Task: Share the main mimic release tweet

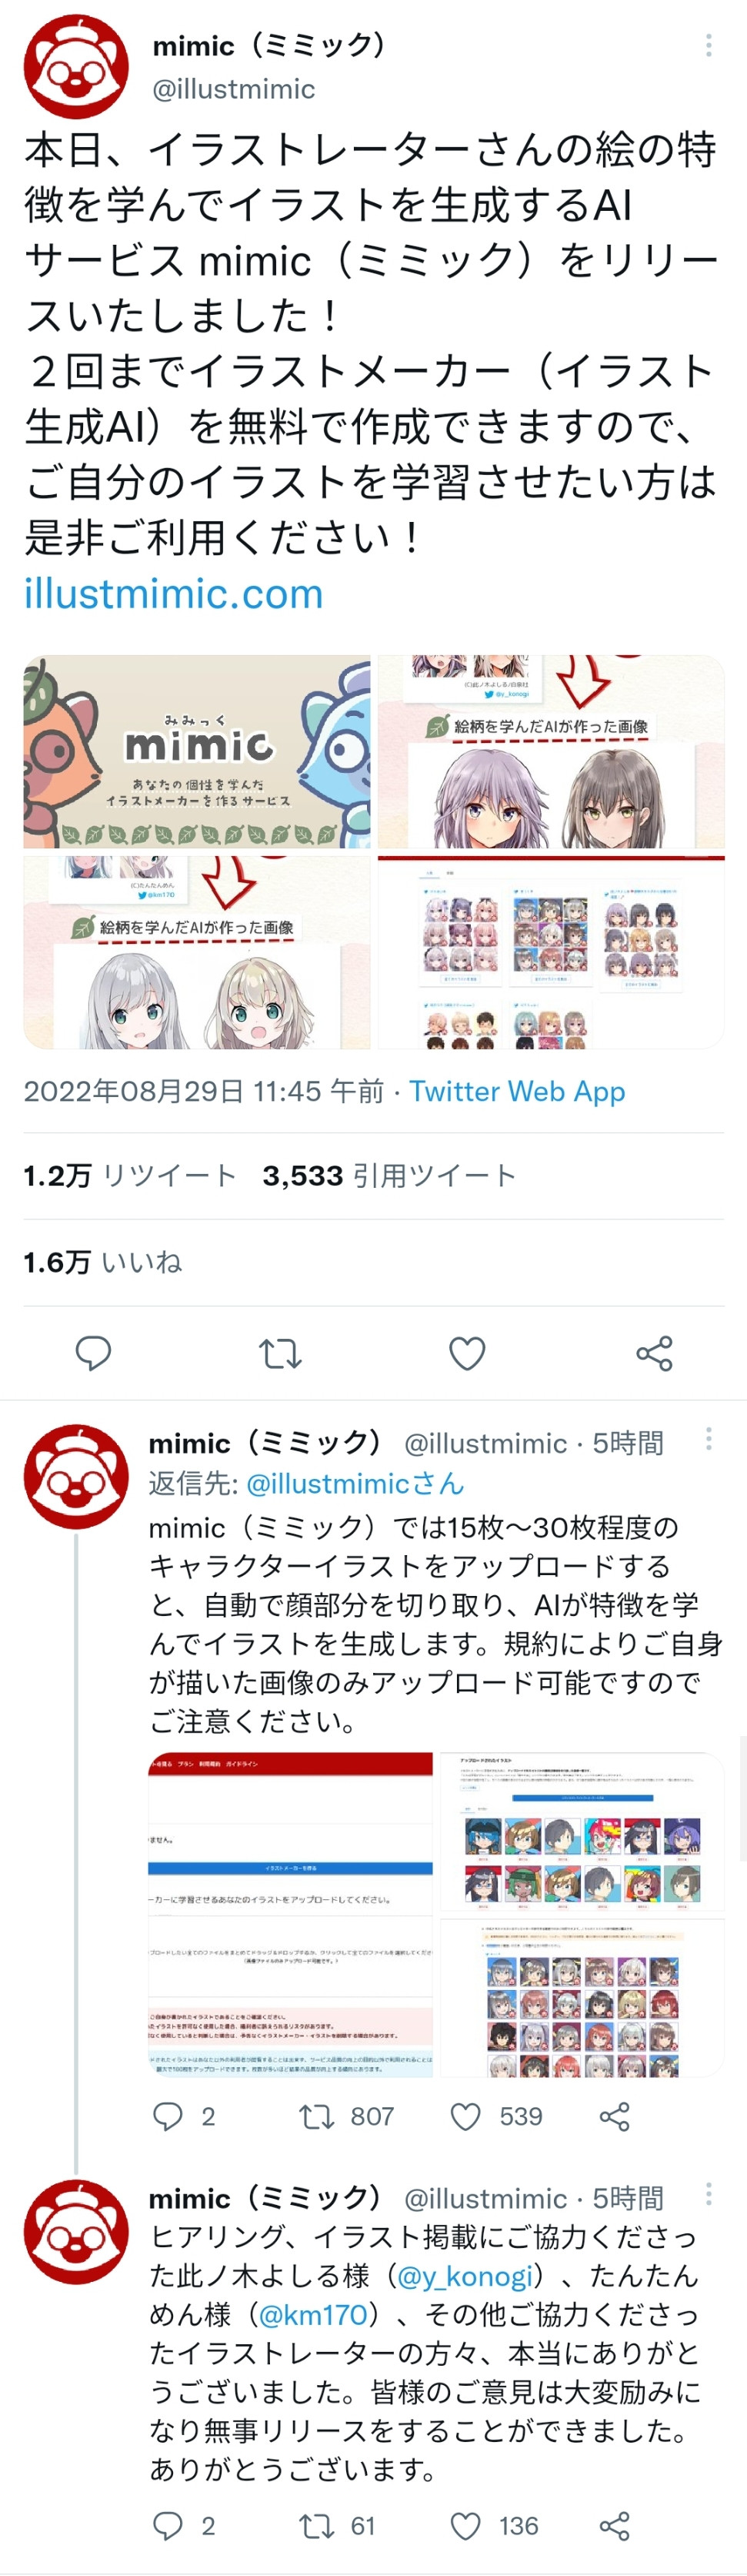Action: coord(654,1353)
